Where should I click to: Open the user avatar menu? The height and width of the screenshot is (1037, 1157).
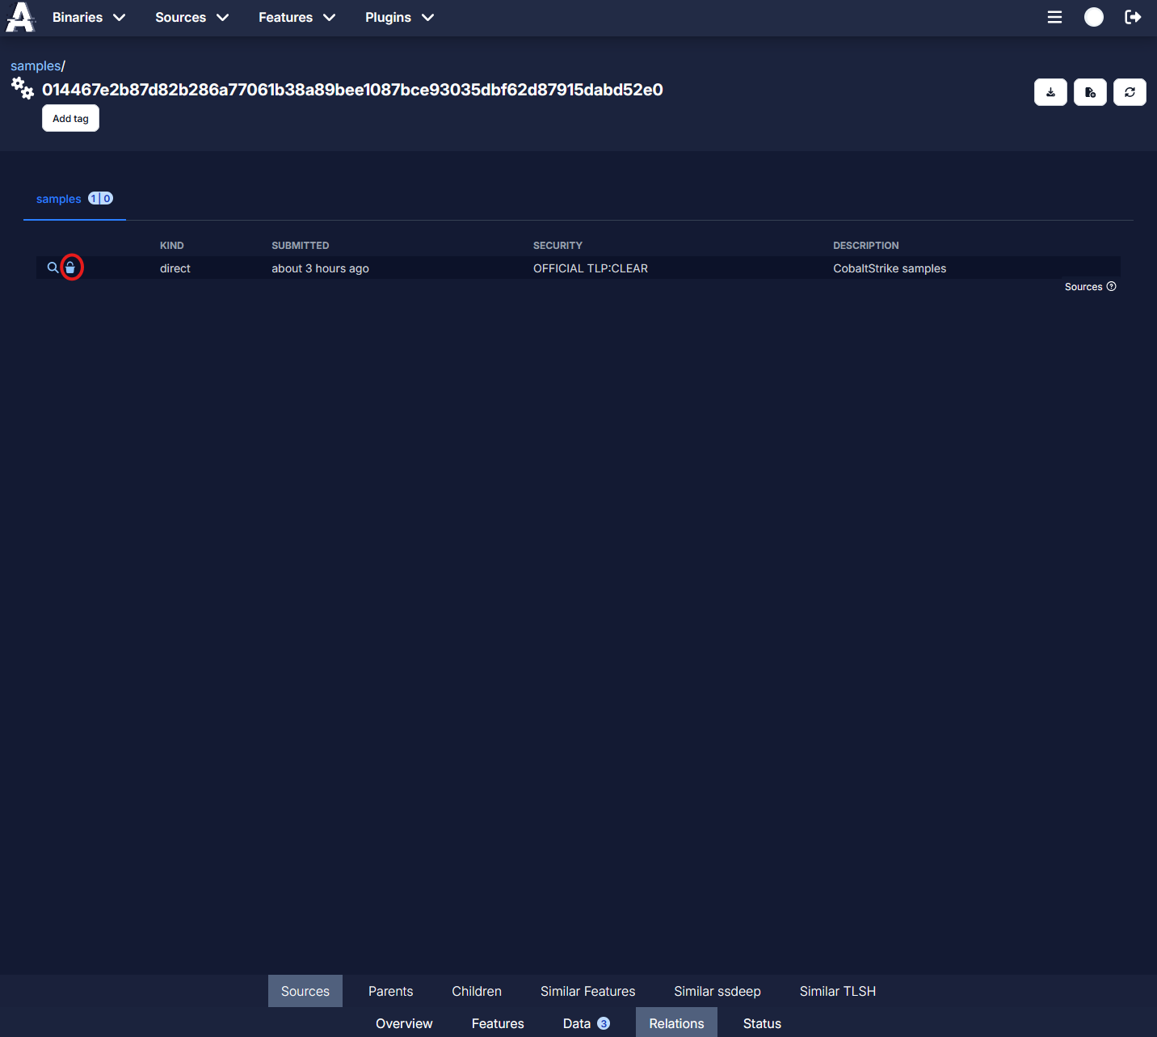coord(1094,17)
